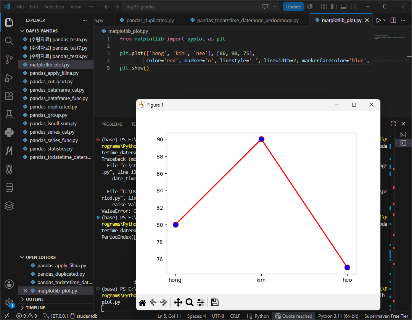Open the remote window indicator in status bar
Screen dimensions: 412x320
click(x=7, y=316)
